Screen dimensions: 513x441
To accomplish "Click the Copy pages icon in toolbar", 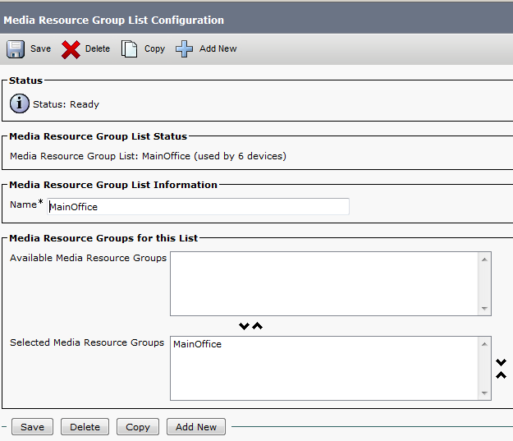I will coord(130,49).
